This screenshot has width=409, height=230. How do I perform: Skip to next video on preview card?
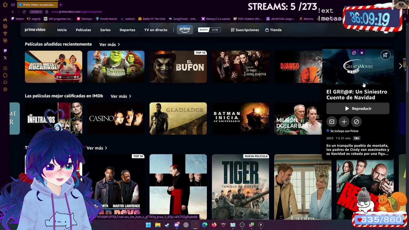point(362,53)
